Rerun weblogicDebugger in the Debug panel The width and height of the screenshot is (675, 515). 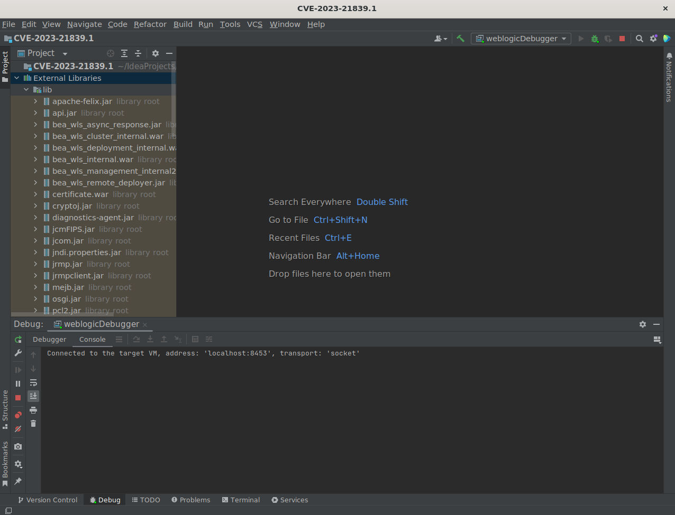coord(18,340)
